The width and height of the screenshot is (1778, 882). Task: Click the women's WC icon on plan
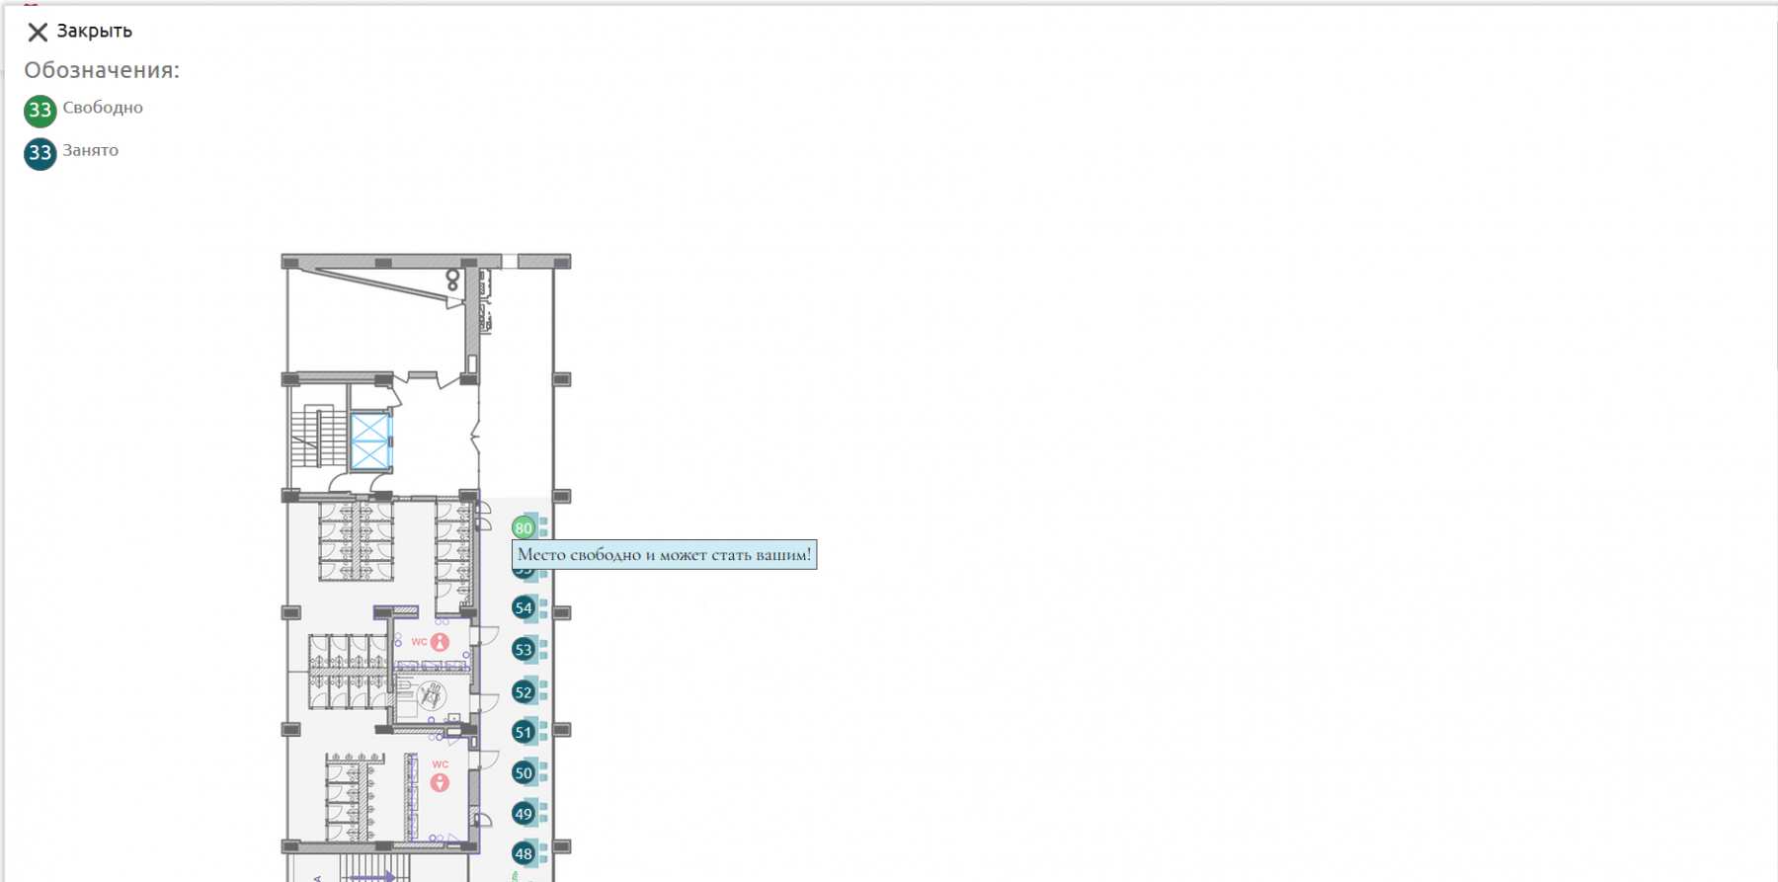tap(440, 642)
